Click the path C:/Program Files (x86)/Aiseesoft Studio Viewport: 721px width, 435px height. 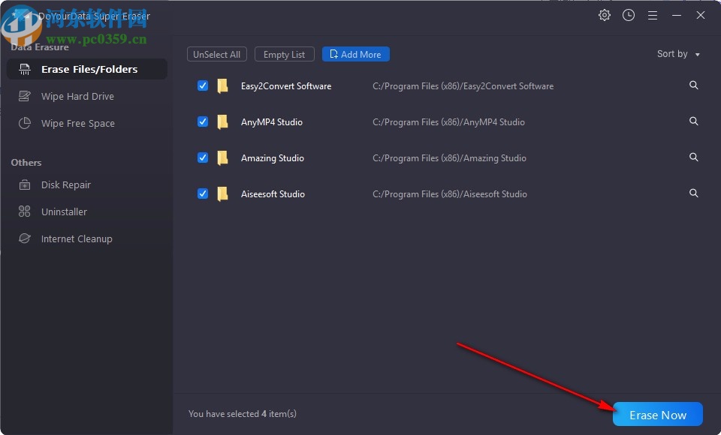450,193
